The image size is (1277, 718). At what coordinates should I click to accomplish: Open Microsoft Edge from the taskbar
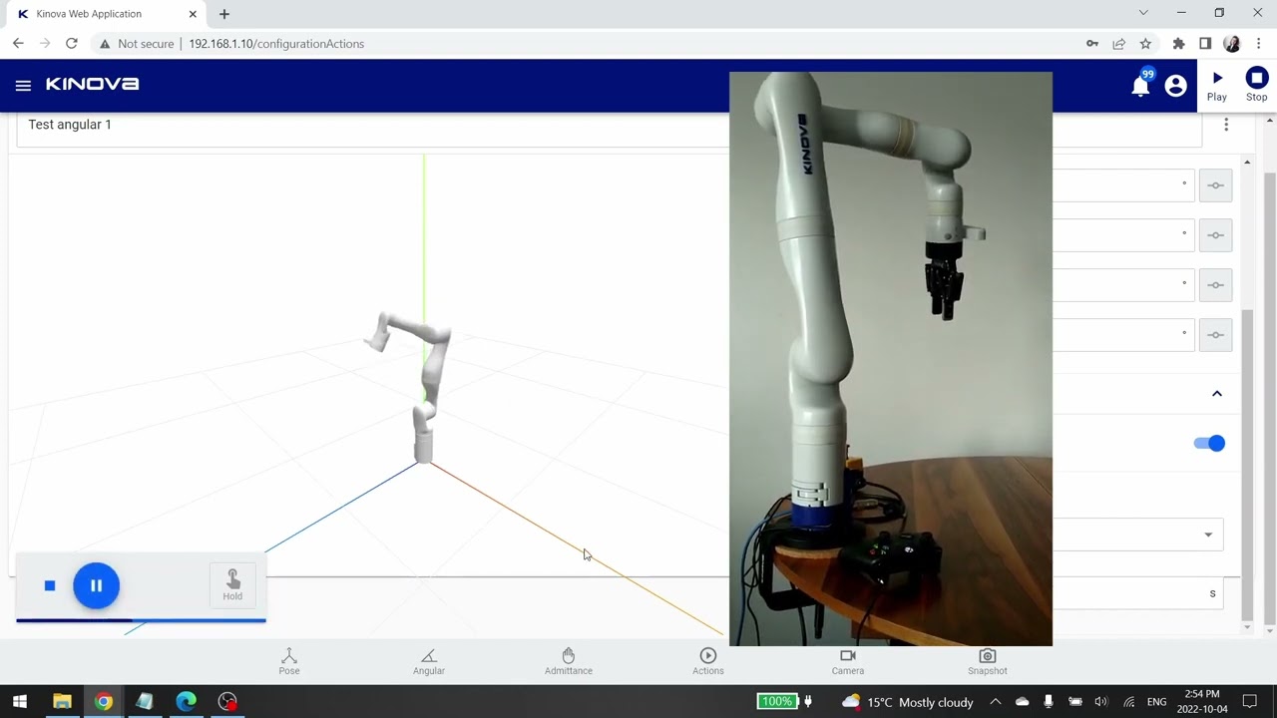tap(187, 702)
